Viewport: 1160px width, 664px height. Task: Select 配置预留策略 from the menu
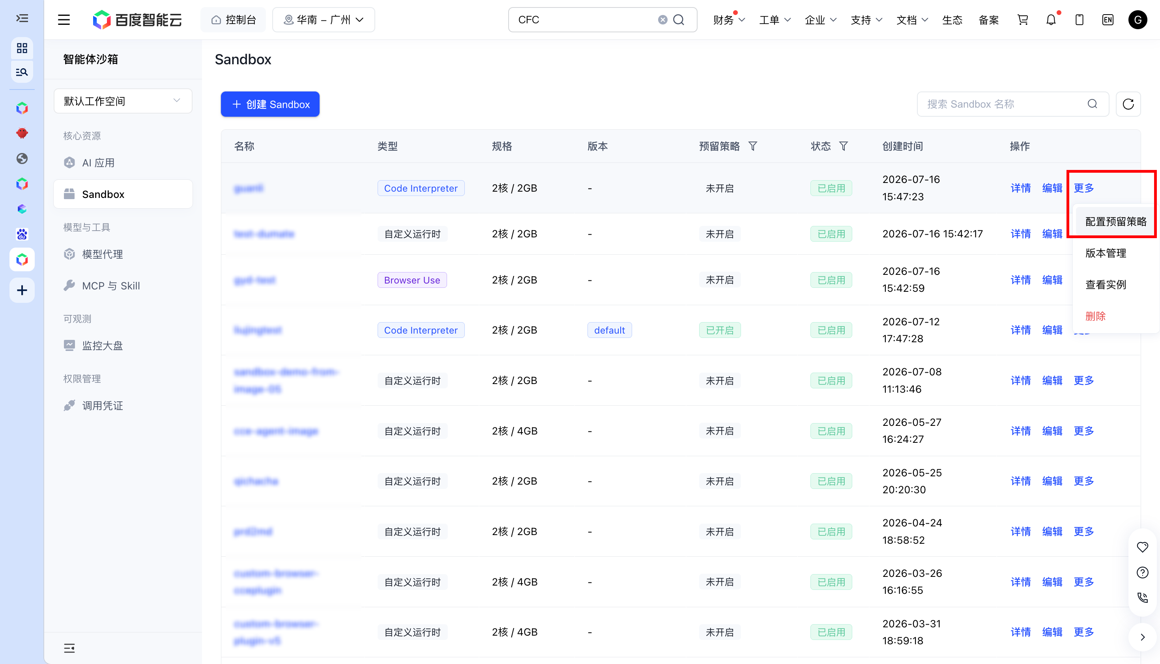1115,221
